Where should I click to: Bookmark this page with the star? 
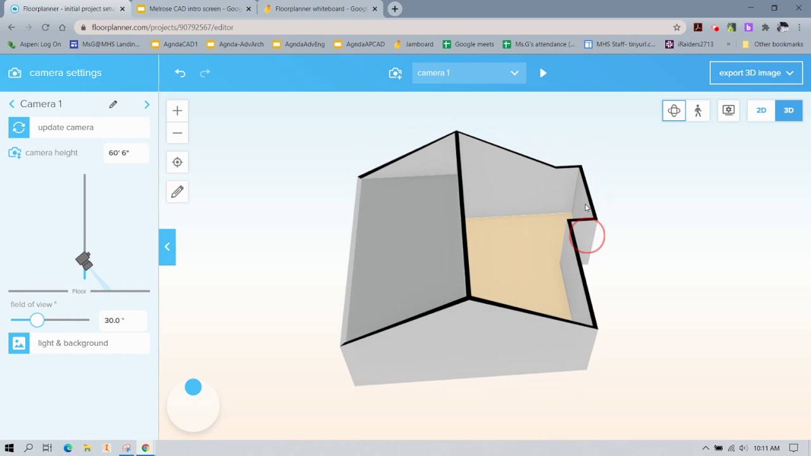tap(677, 27)
